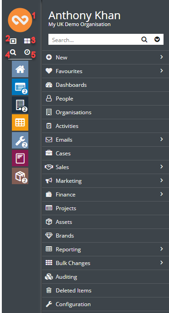Expand the Sales submenu chevron
169x313 pixels.
pos(161,167)
